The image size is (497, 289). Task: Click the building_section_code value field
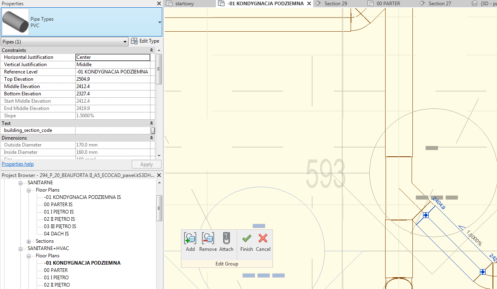coord(113,130)
